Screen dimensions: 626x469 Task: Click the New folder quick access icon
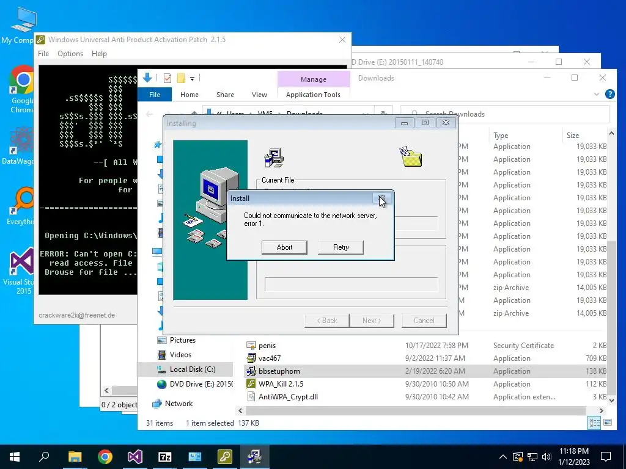click(x=181, y=78)
